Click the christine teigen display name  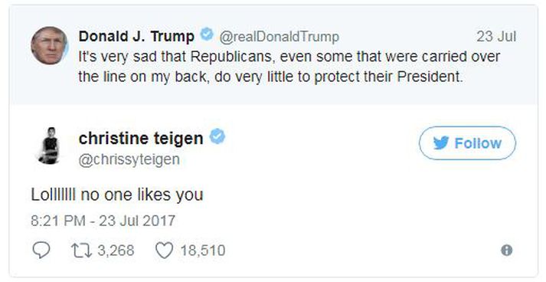tap(141, 139)
